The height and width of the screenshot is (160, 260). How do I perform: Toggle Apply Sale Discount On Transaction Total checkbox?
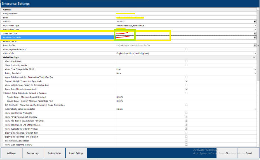tap(186, 77)
